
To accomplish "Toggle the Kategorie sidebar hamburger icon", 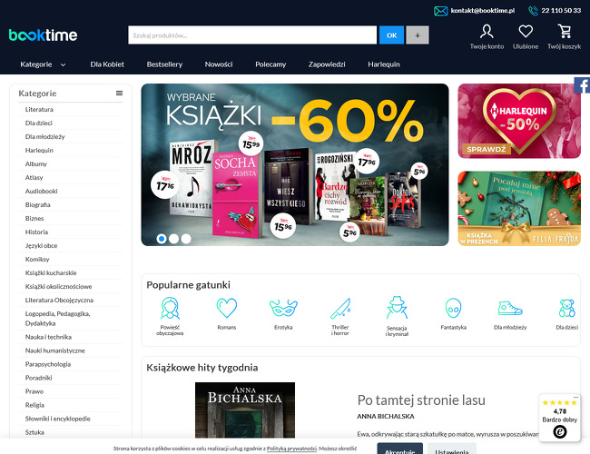I will pos(119,93).
